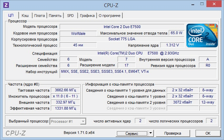Click the Напряжение ядра voltage value
Viewport: 224px width, 140px height.
click(x=172, y=45)
